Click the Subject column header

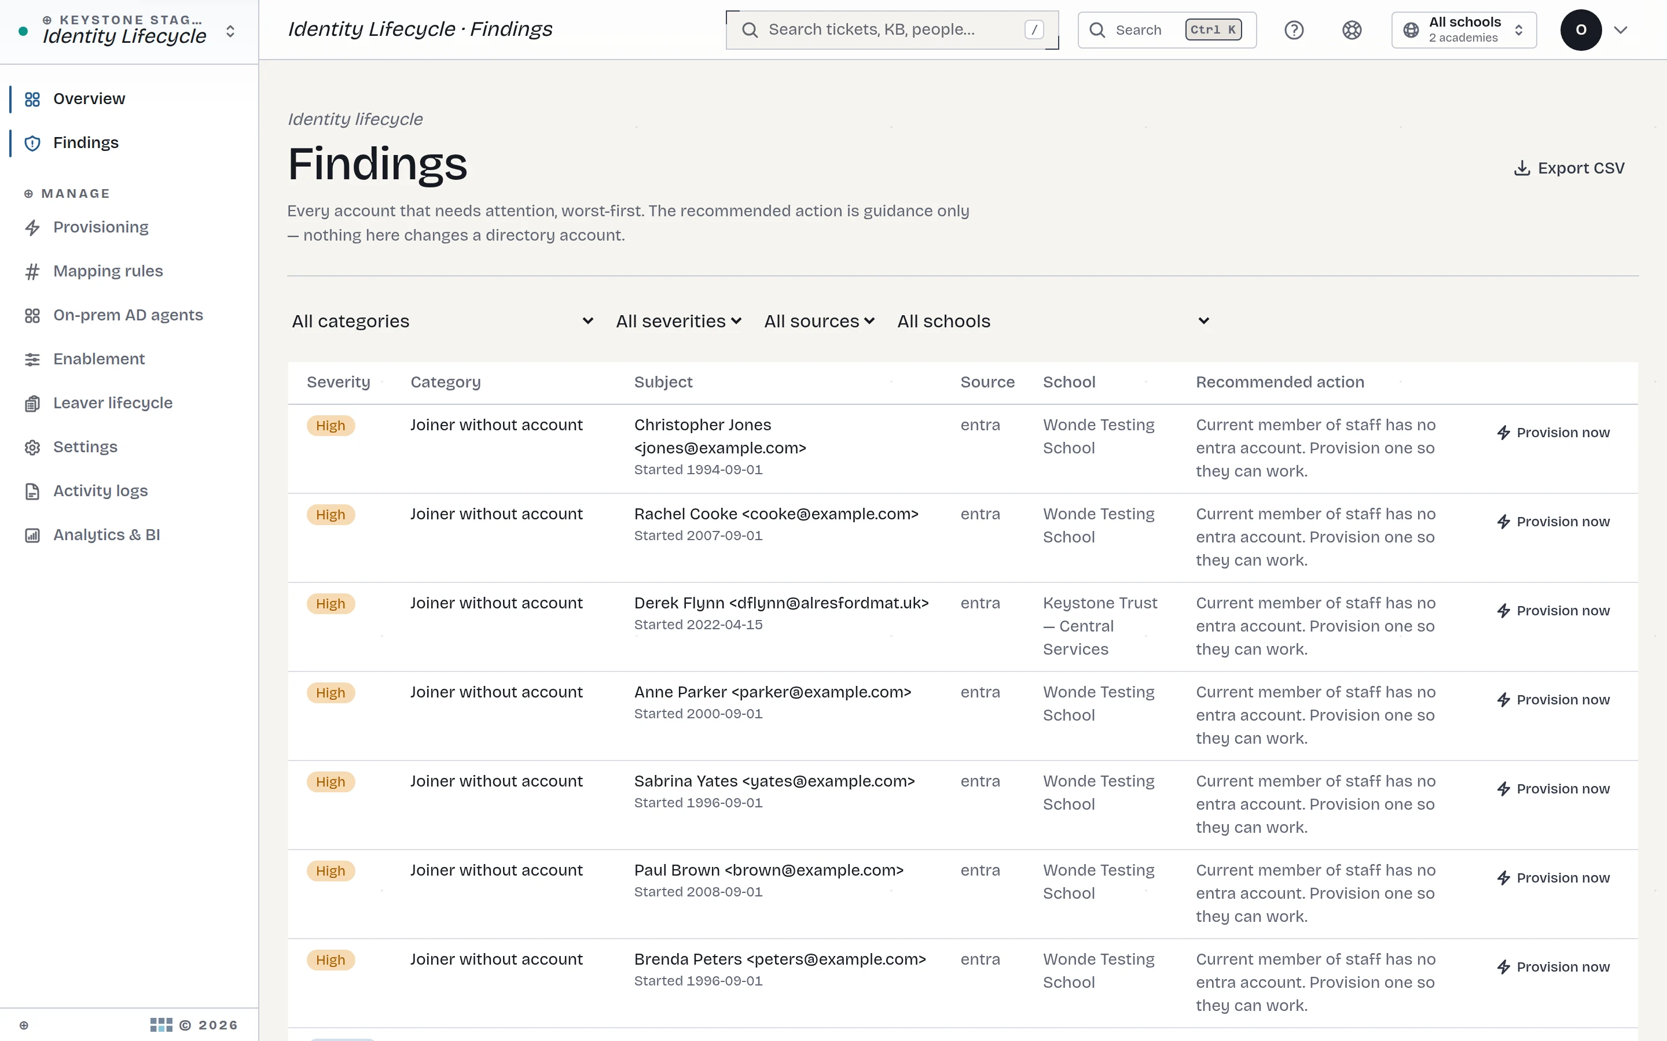coord(663,383)
